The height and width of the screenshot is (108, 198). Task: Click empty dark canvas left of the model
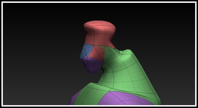(38, 57)
